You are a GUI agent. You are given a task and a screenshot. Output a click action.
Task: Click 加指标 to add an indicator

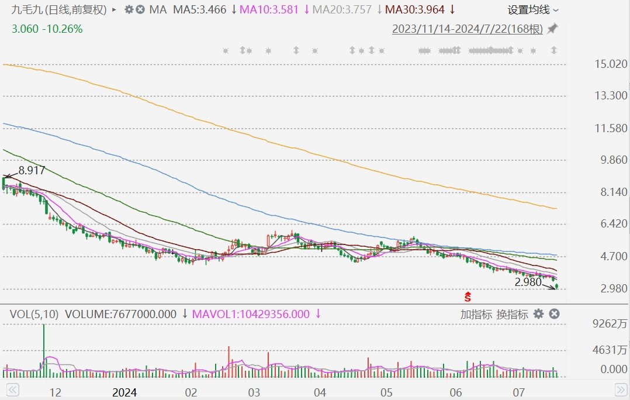[x=476, y=314]
